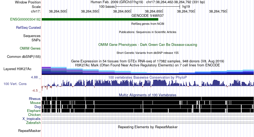Select the Chicken alignment label
The height and width of the screenshot is (137, 254).
point(34,115)
